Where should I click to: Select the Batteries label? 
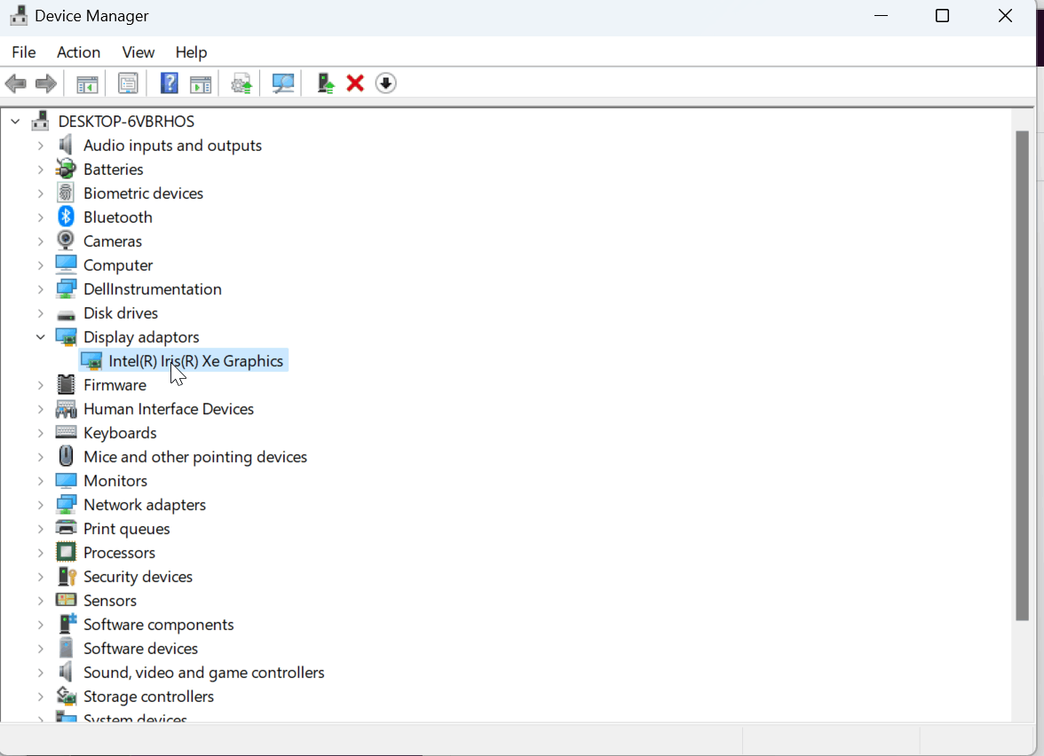tap(114, 169)
